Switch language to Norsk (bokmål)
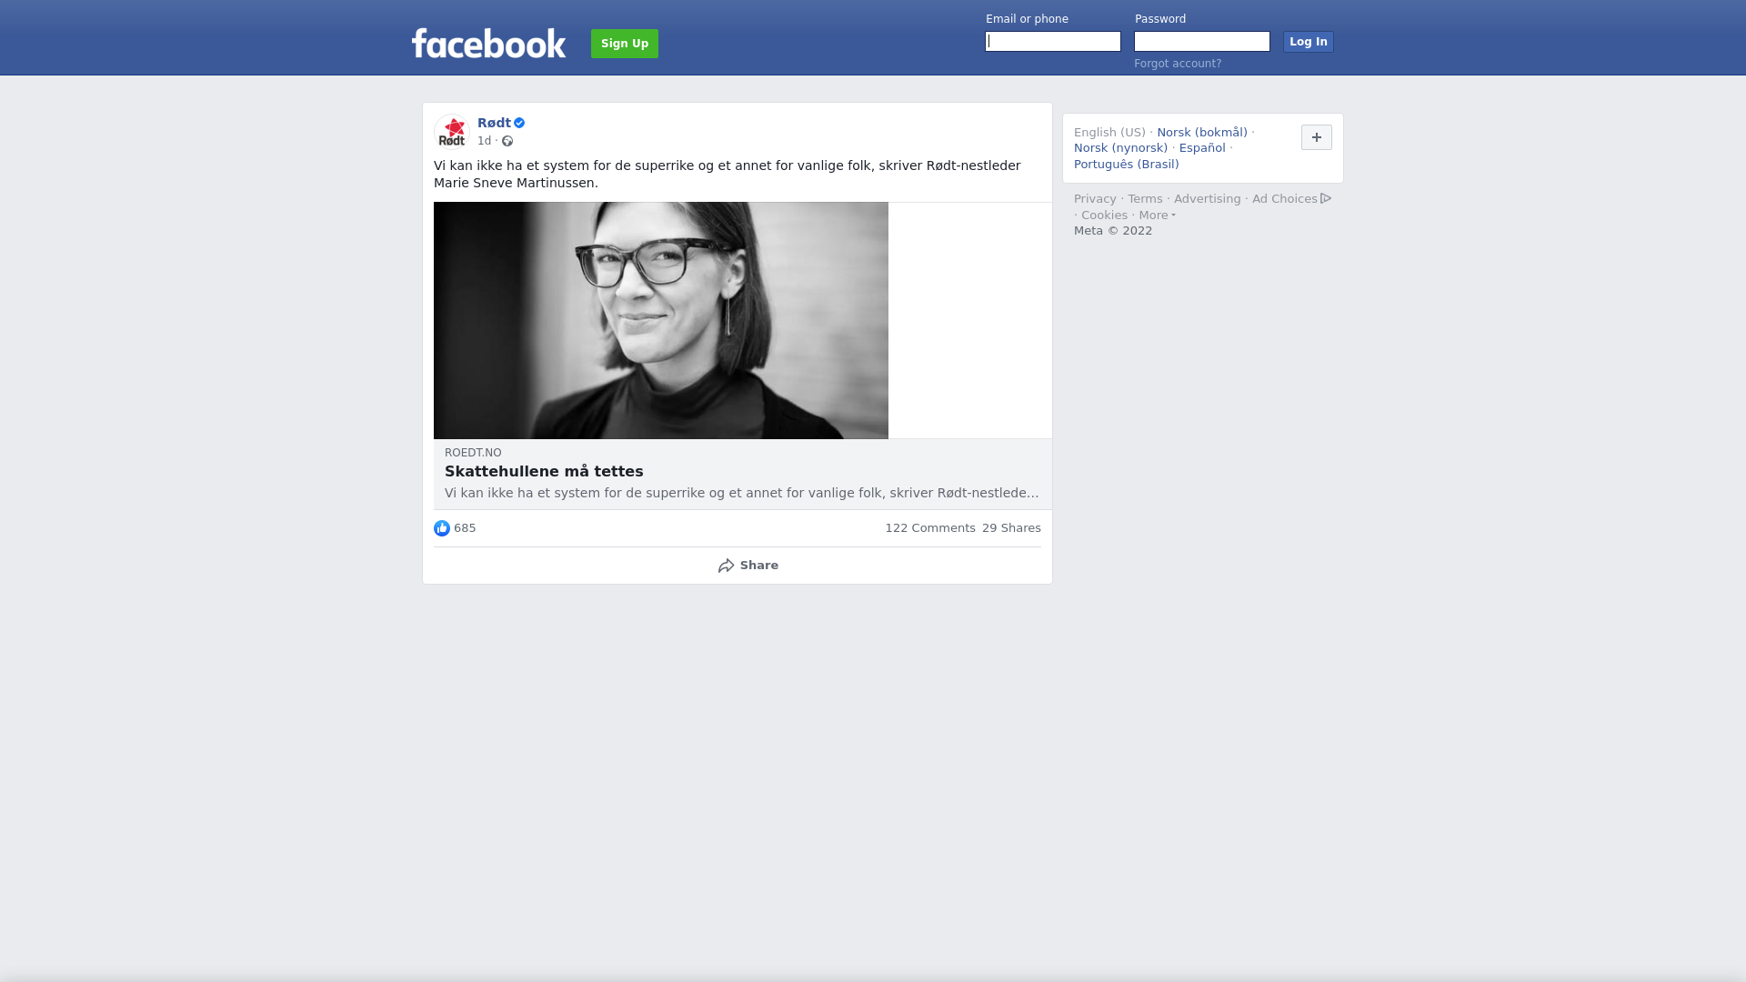The height and width of the screenshot is (982, 1746). point(1202,133)
